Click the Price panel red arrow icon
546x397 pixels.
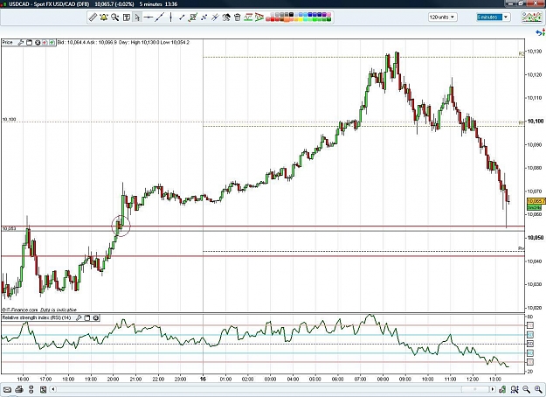(x=45, y=43)
